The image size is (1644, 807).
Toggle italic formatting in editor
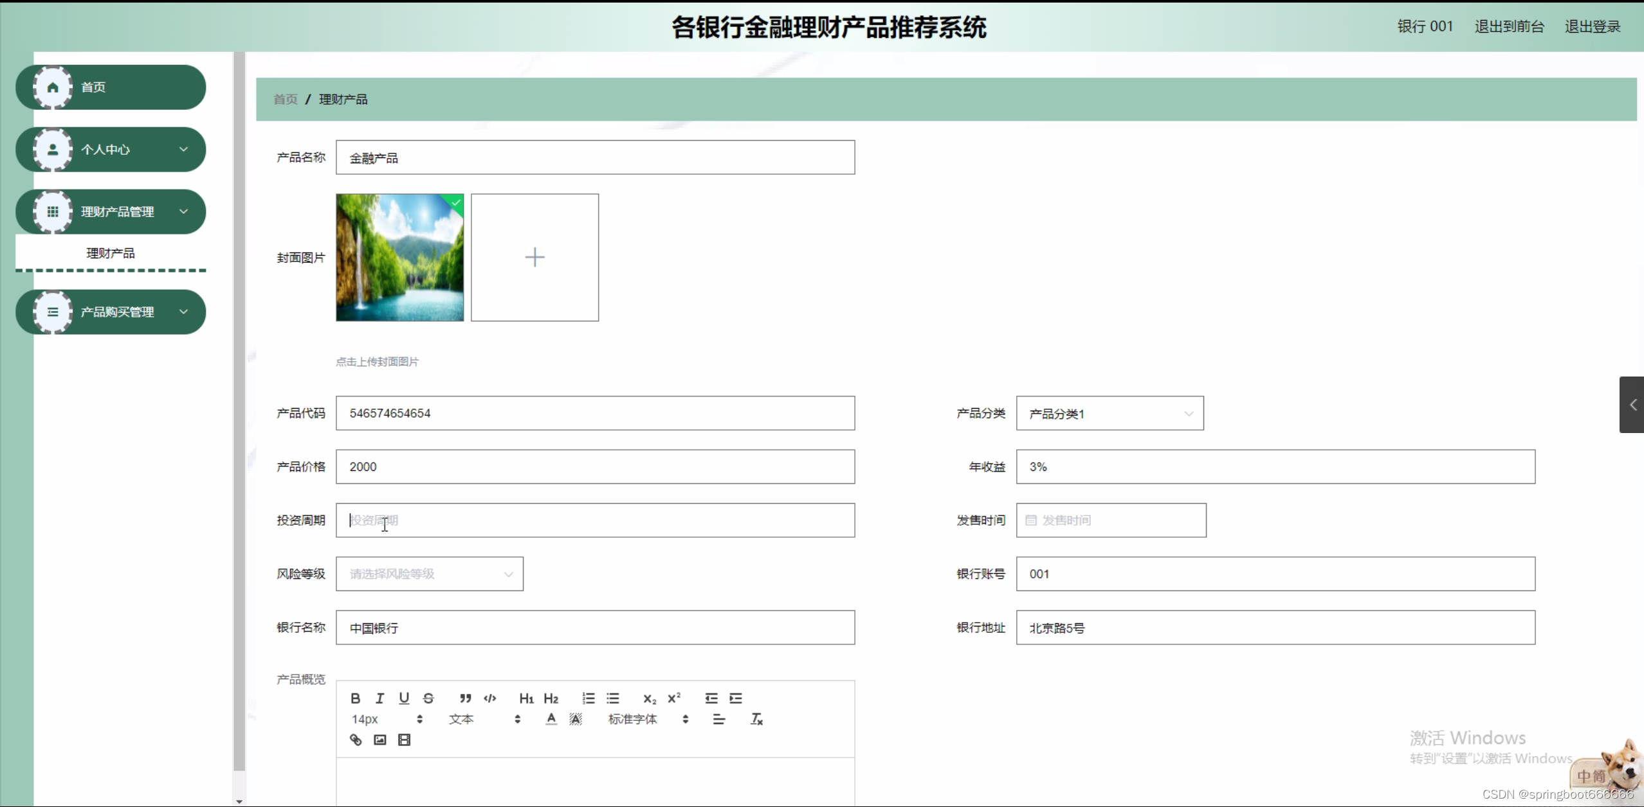[x=379, y=698]
